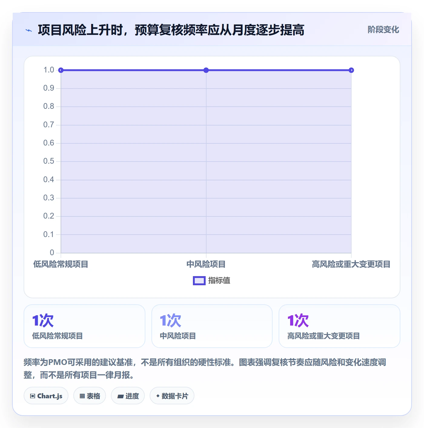Click the 表格 tag chip

coord(90,396)
